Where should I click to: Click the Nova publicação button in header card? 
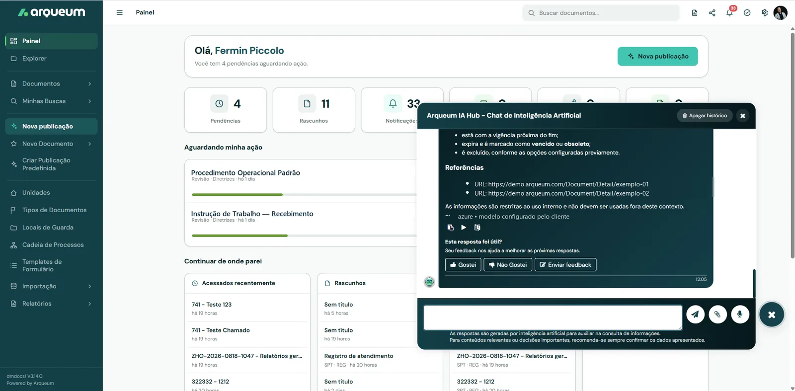tap(657, 56)
